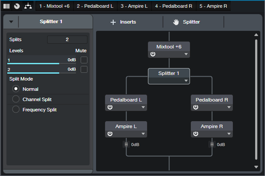The width and height of the screenshot is (265, 176).
Task: Click the routing view scroll up arrow
Action: point(256,35)
